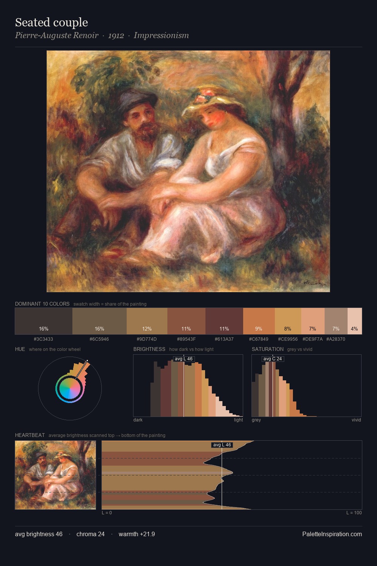Pick the #A28370 swatch
The height and width of the screenshot is (566, 377).
pyautogui.click(x=336, y=321)
